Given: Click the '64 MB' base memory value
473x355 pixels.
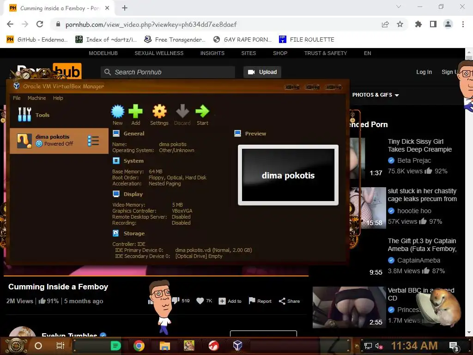Looking at the screenshot, I should click(155, 171).
